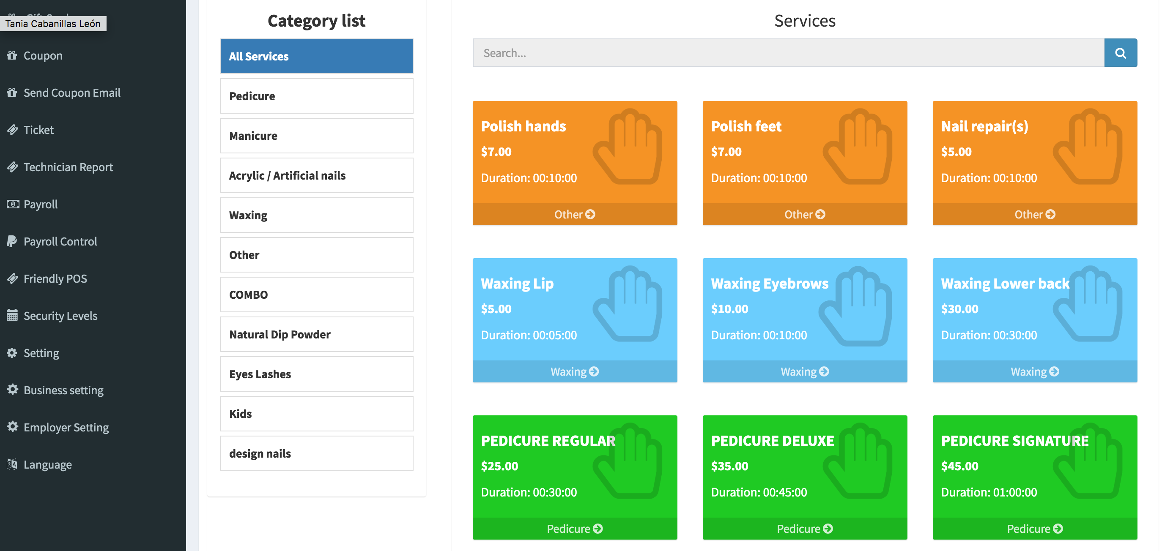The image size is (1162, 551).
Task: Select the Payroll icon in the sidebar
Action: pyautogui.click(x=12, y=204)
